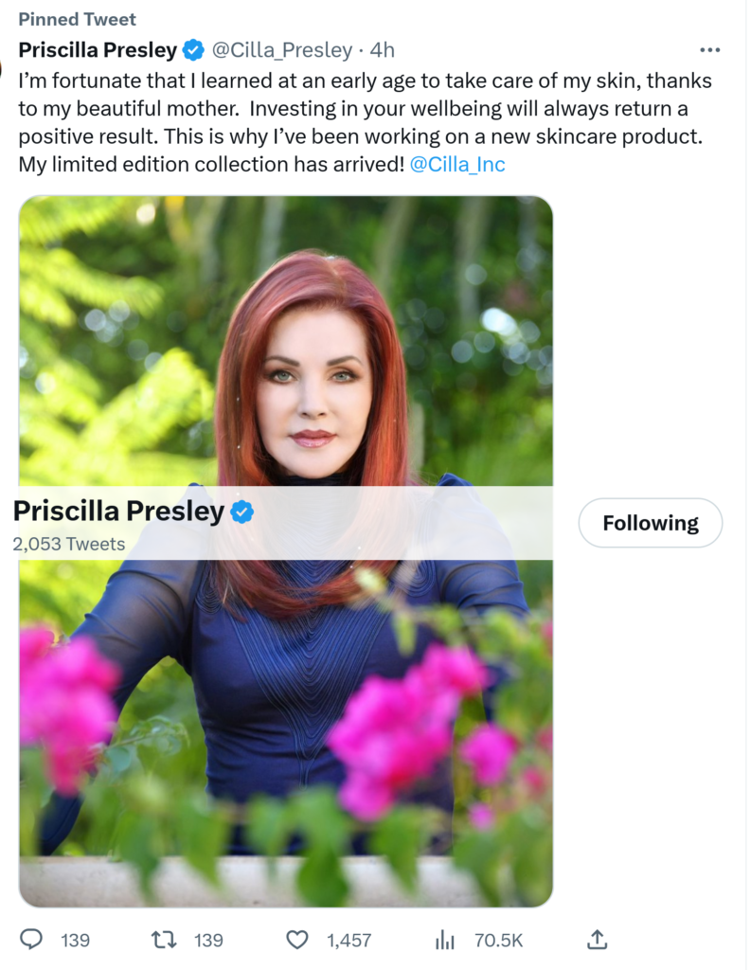Click the verified badge beside @Cilla_Presley handle
Screen dimensions: 751x970
[x=193, y=50]
